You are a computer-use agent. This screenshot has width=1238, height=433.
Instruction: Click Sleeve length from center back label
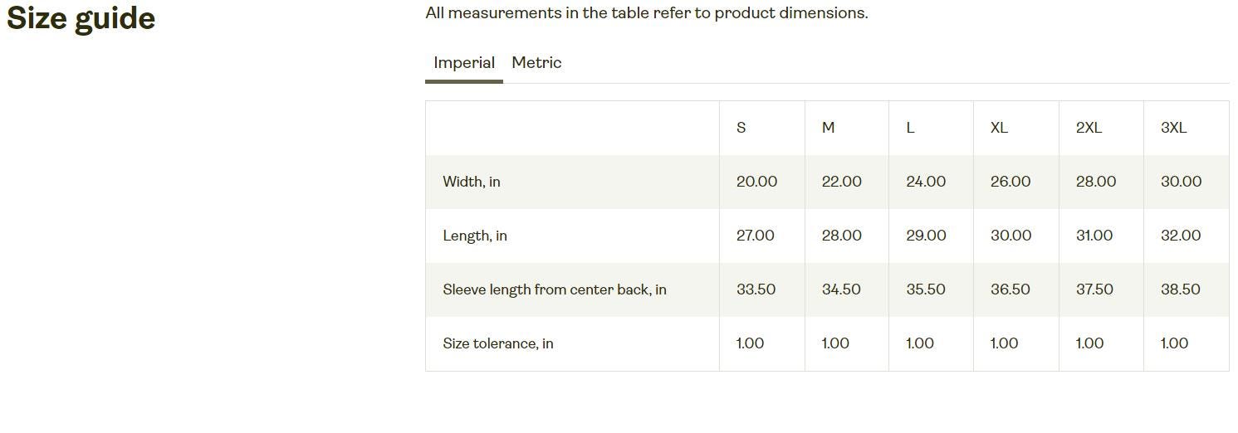[x=555, y=289]
